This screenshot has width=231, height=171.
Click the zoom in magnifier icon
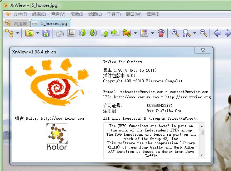[175, 33]
